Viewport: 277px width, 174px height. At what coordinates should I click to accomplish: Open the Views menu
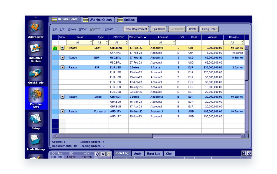pyautogui.click(x=72, y=29)
